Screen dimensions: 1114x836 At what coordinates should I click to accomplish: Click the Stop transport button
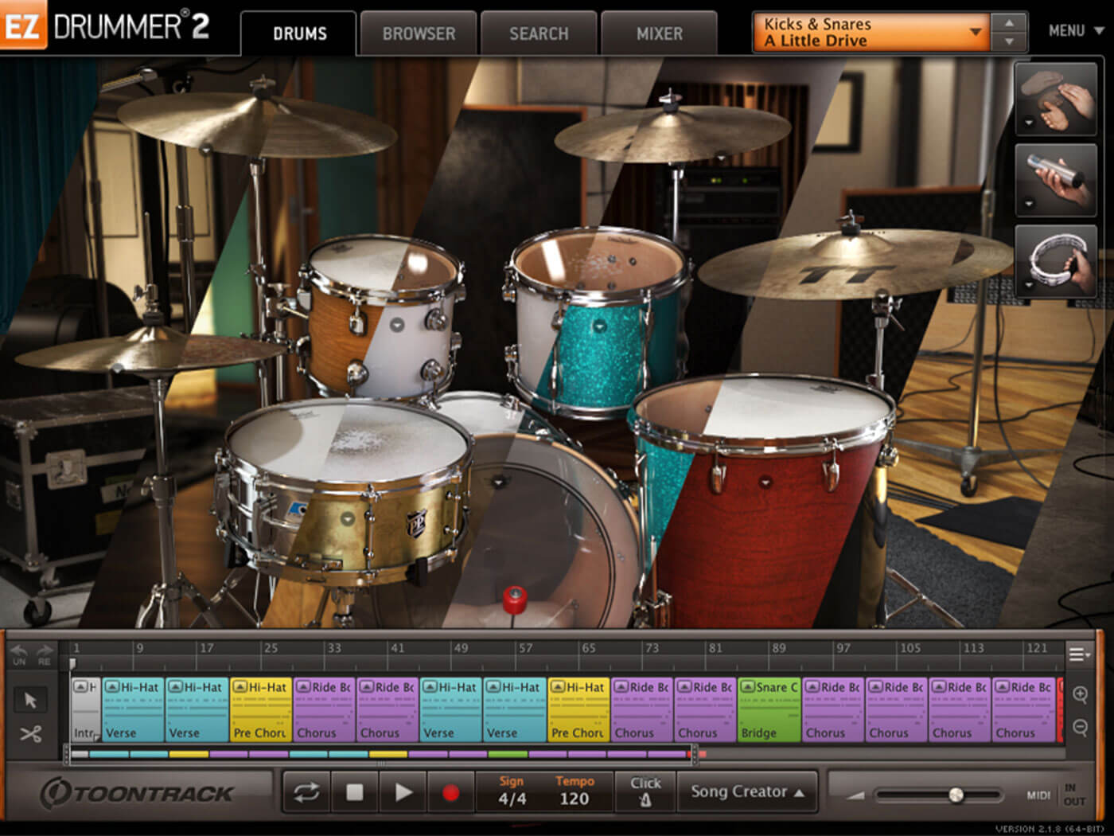click(355, 791)
